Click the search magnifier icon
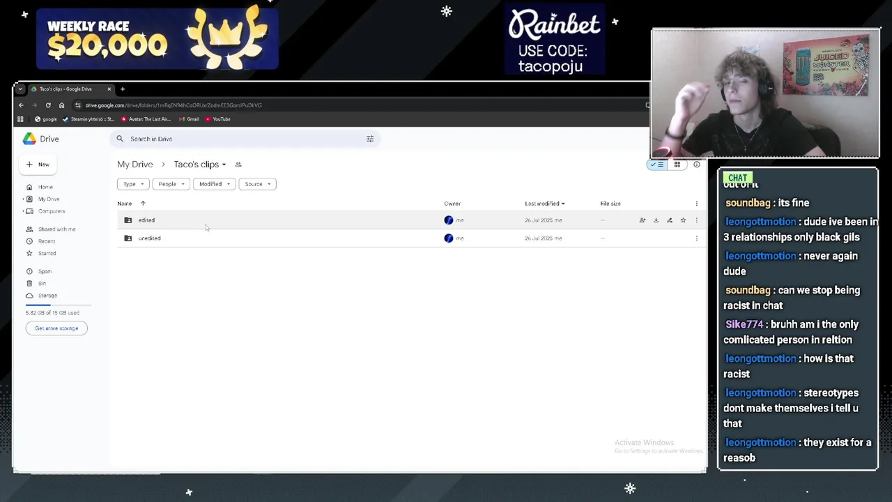The image size is (892, 502). (x=120, y=139)
